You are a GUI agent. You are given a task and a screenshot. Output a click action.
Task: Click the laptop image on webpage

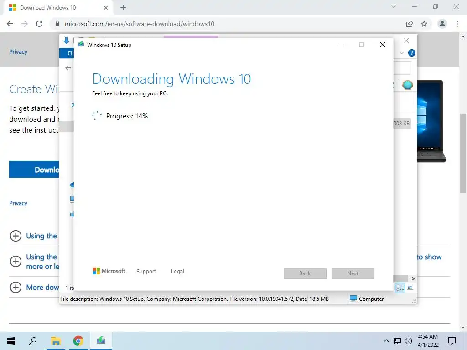[x=431, y=121]
